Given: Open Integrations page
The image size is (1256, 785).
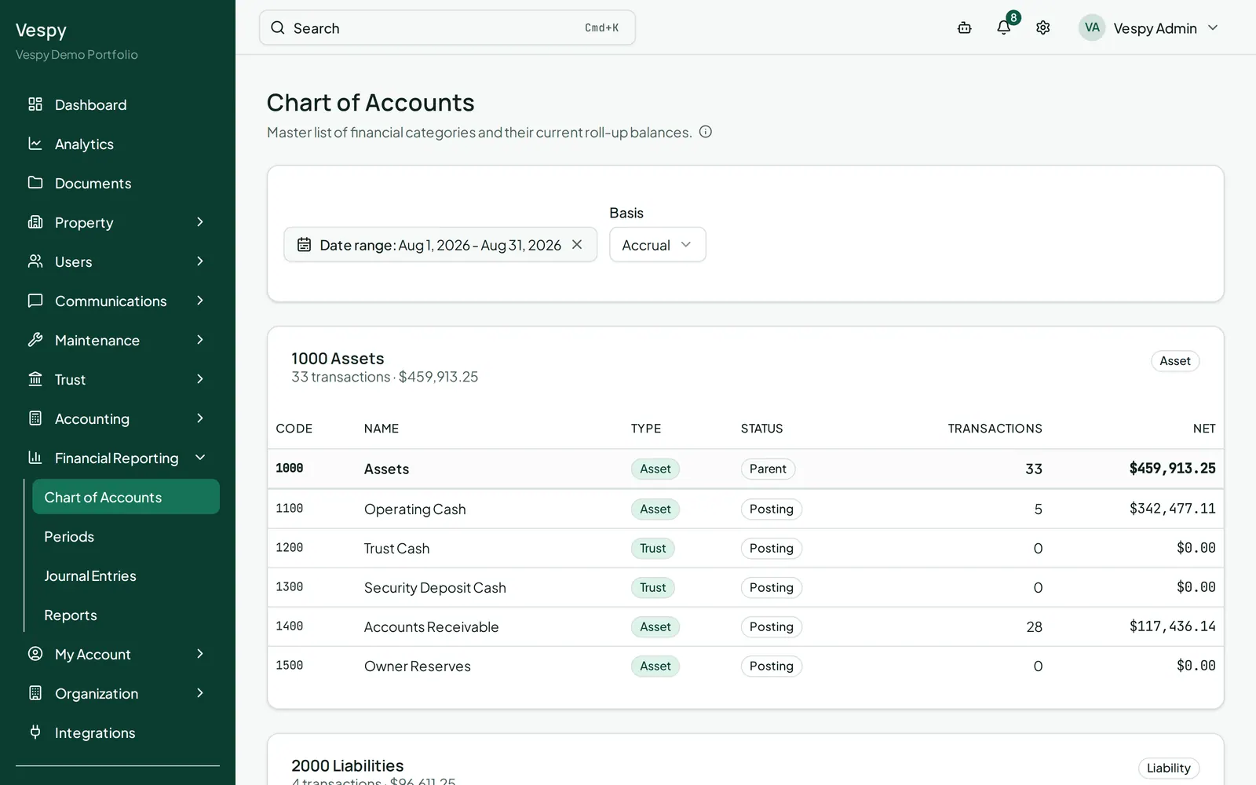Looking at the screenshot, I should click(118, 732).
